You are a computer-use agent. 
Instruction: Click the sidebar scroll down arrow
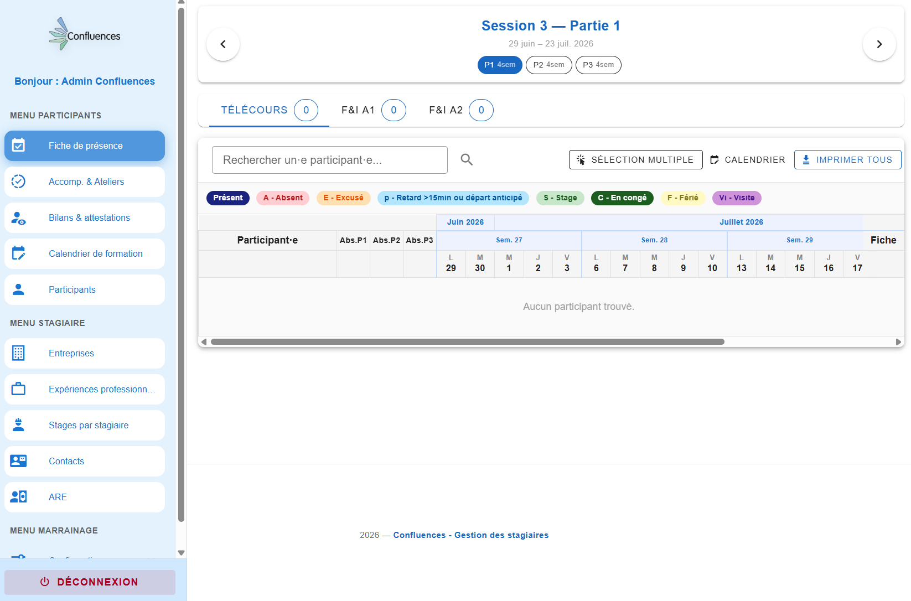(x=181, y=553)
